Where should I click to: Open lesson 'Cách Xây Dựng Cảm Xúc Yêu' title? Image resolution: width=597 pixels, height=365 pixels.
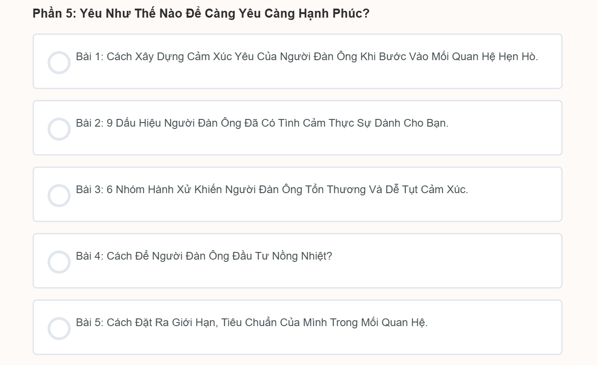click(x=322, y=57)
